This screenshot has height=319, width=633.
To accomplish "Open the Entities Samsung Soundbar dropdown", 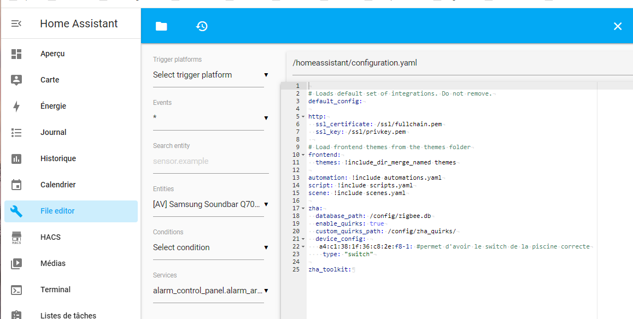I will coord(210,204).
